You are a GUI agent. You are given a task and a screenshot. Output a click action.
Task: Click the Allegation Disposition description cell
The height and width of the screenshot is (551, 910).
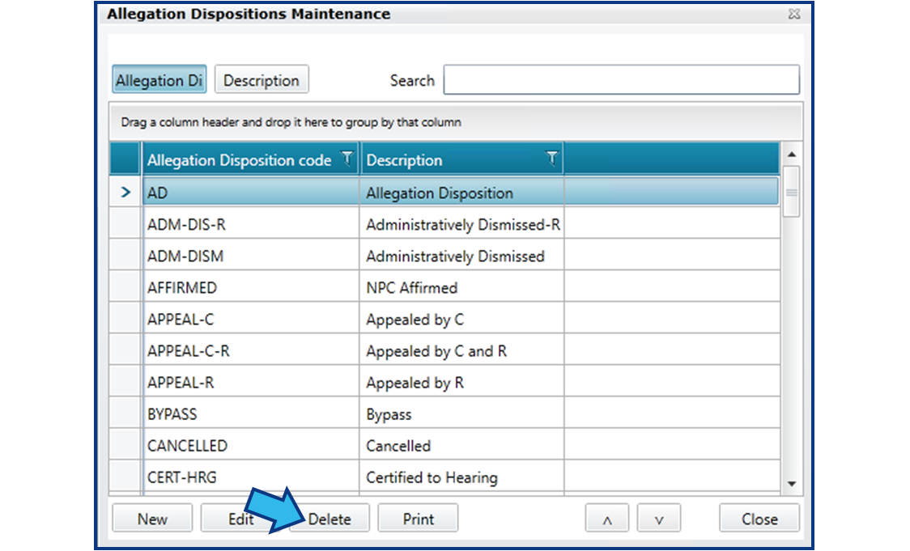[x=462, y=193]
